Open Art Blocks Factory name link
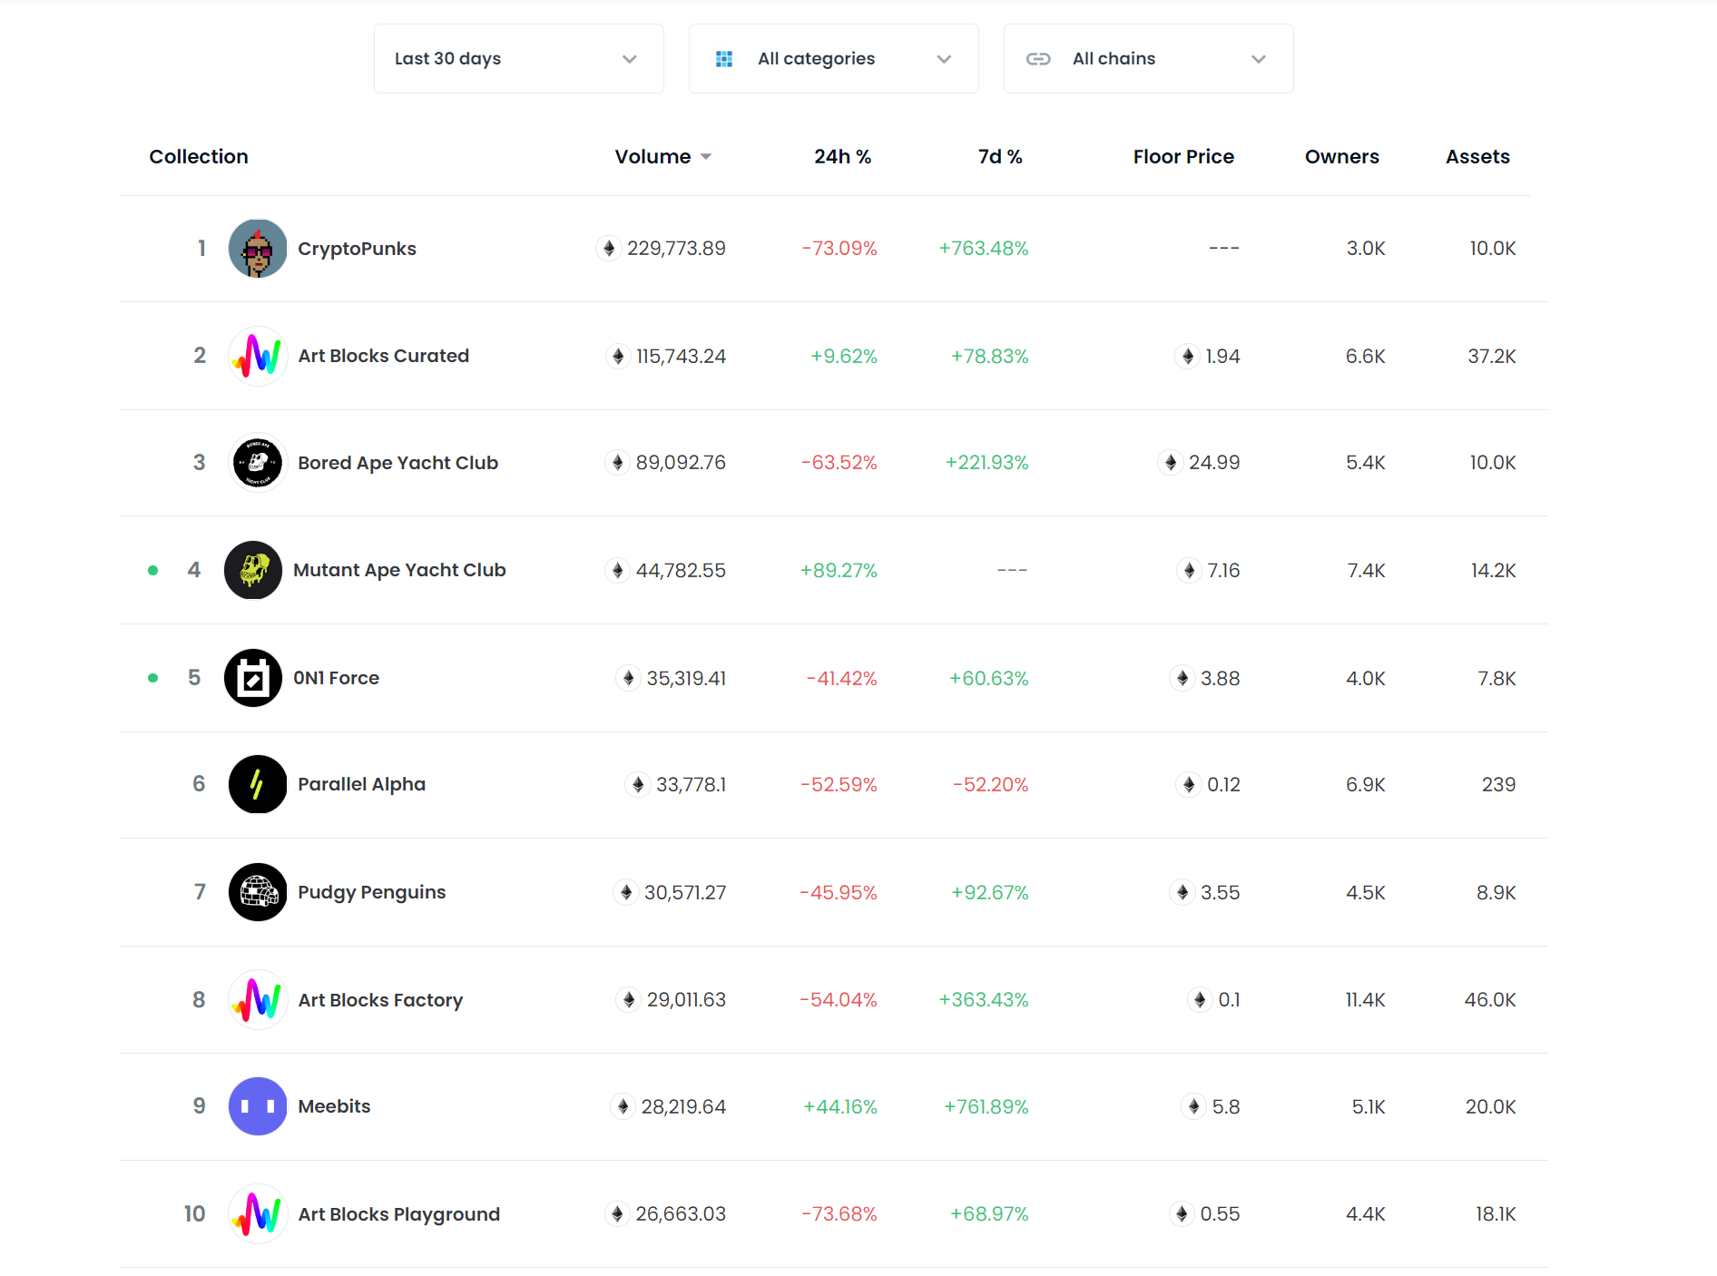Screen dimensions: 1717x1276 (380, 1000)
